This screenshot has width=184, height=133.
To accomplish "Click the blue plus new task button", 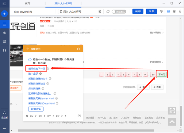I will pyautogui.click(x=5, y=14).
